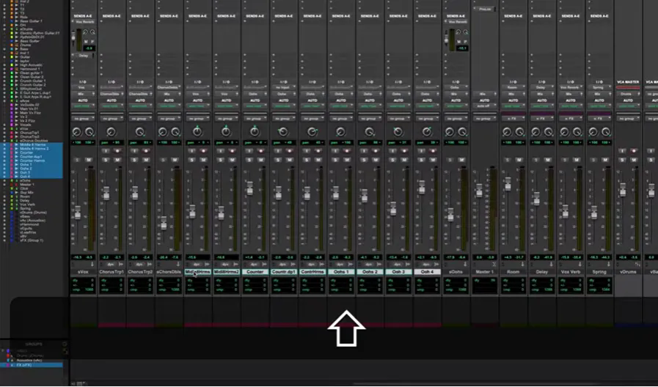Open automation mode selector on ChorusTrp1
This screenshot has height=387, width=658.
(x=112, y=106)
